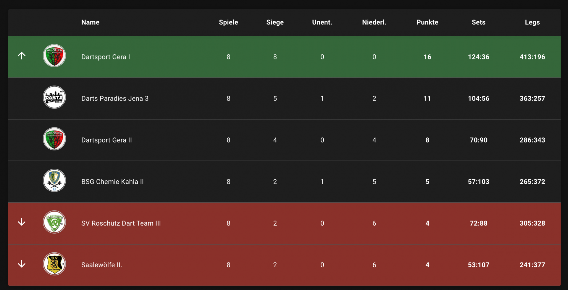Click the relegation down arrow for Saalewölfe II.
Viewport: 568px width, 290px height.
point(22,264)
